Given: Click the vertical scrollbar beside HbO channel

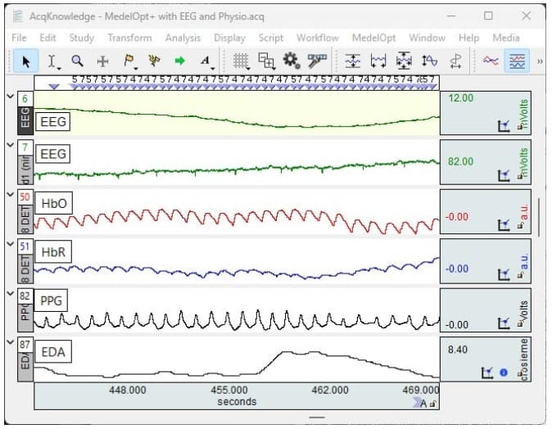Looking at the screenshot, I should click(x=539, y=217).
